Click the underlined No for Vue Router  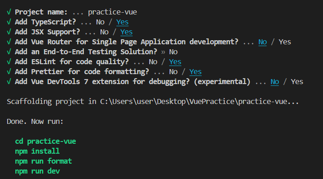point(263,42)
